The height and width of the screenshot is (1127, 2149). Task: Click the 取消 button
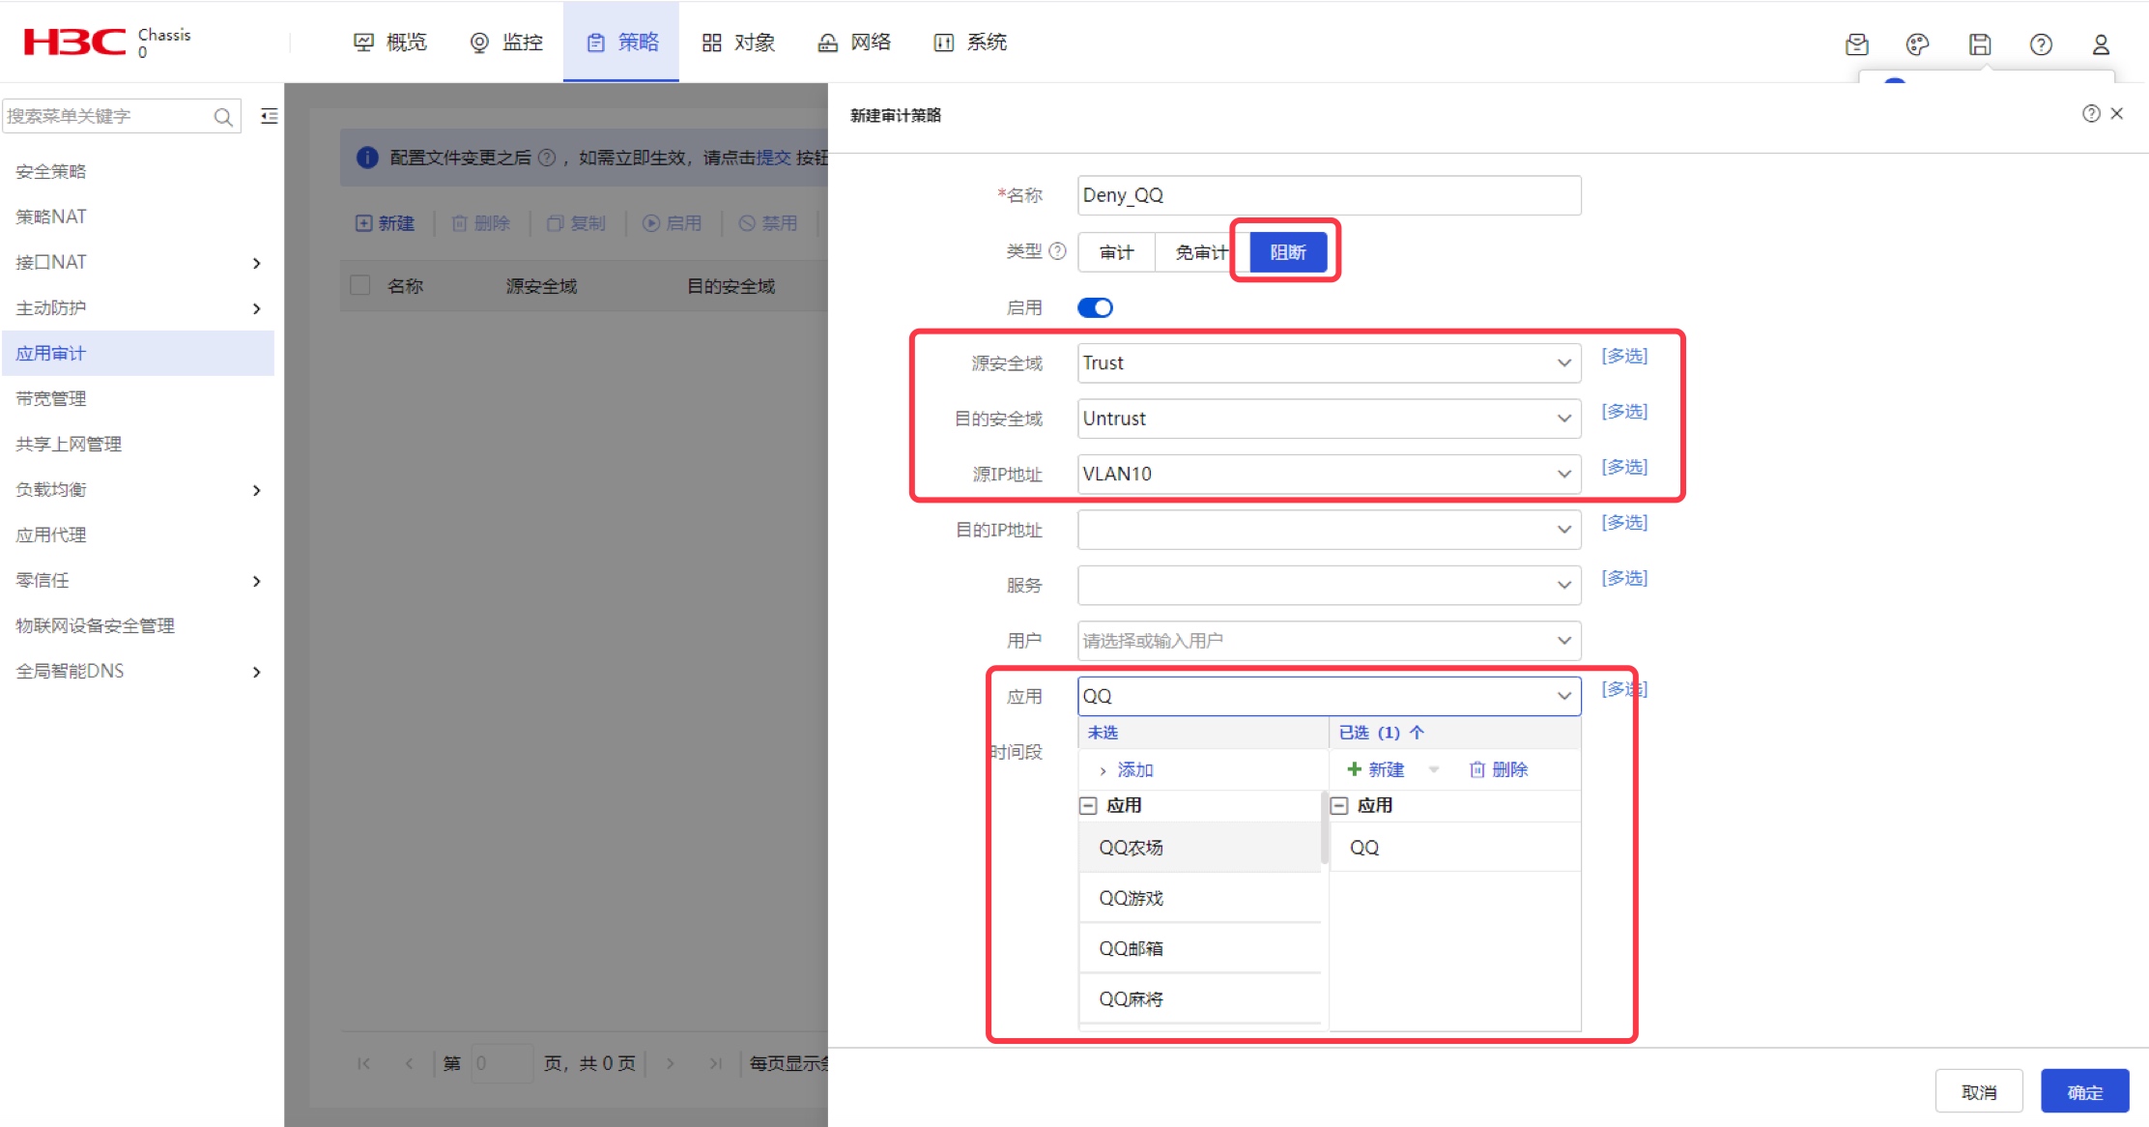tap(1979, 1092)
